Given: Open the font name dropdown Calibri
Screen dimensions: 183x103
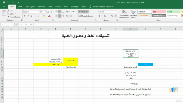Looking at the screenshot, I should pyautogui.click(x=39, y=12).
